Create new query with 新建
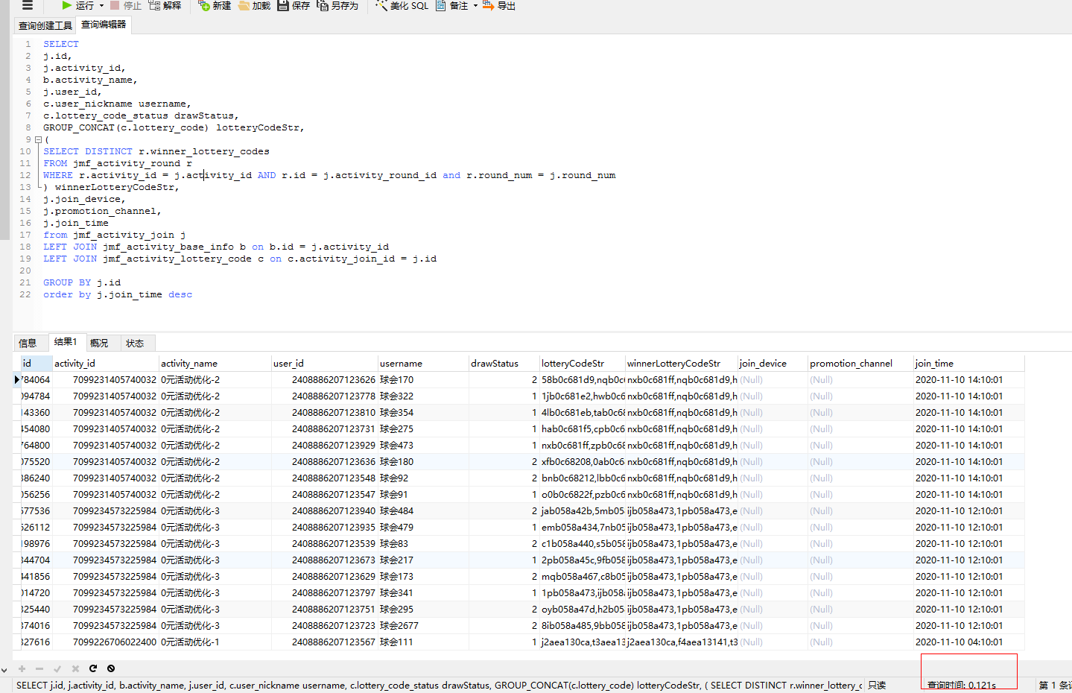Screen dimensions: 1072x693 [x=215, y=5]
